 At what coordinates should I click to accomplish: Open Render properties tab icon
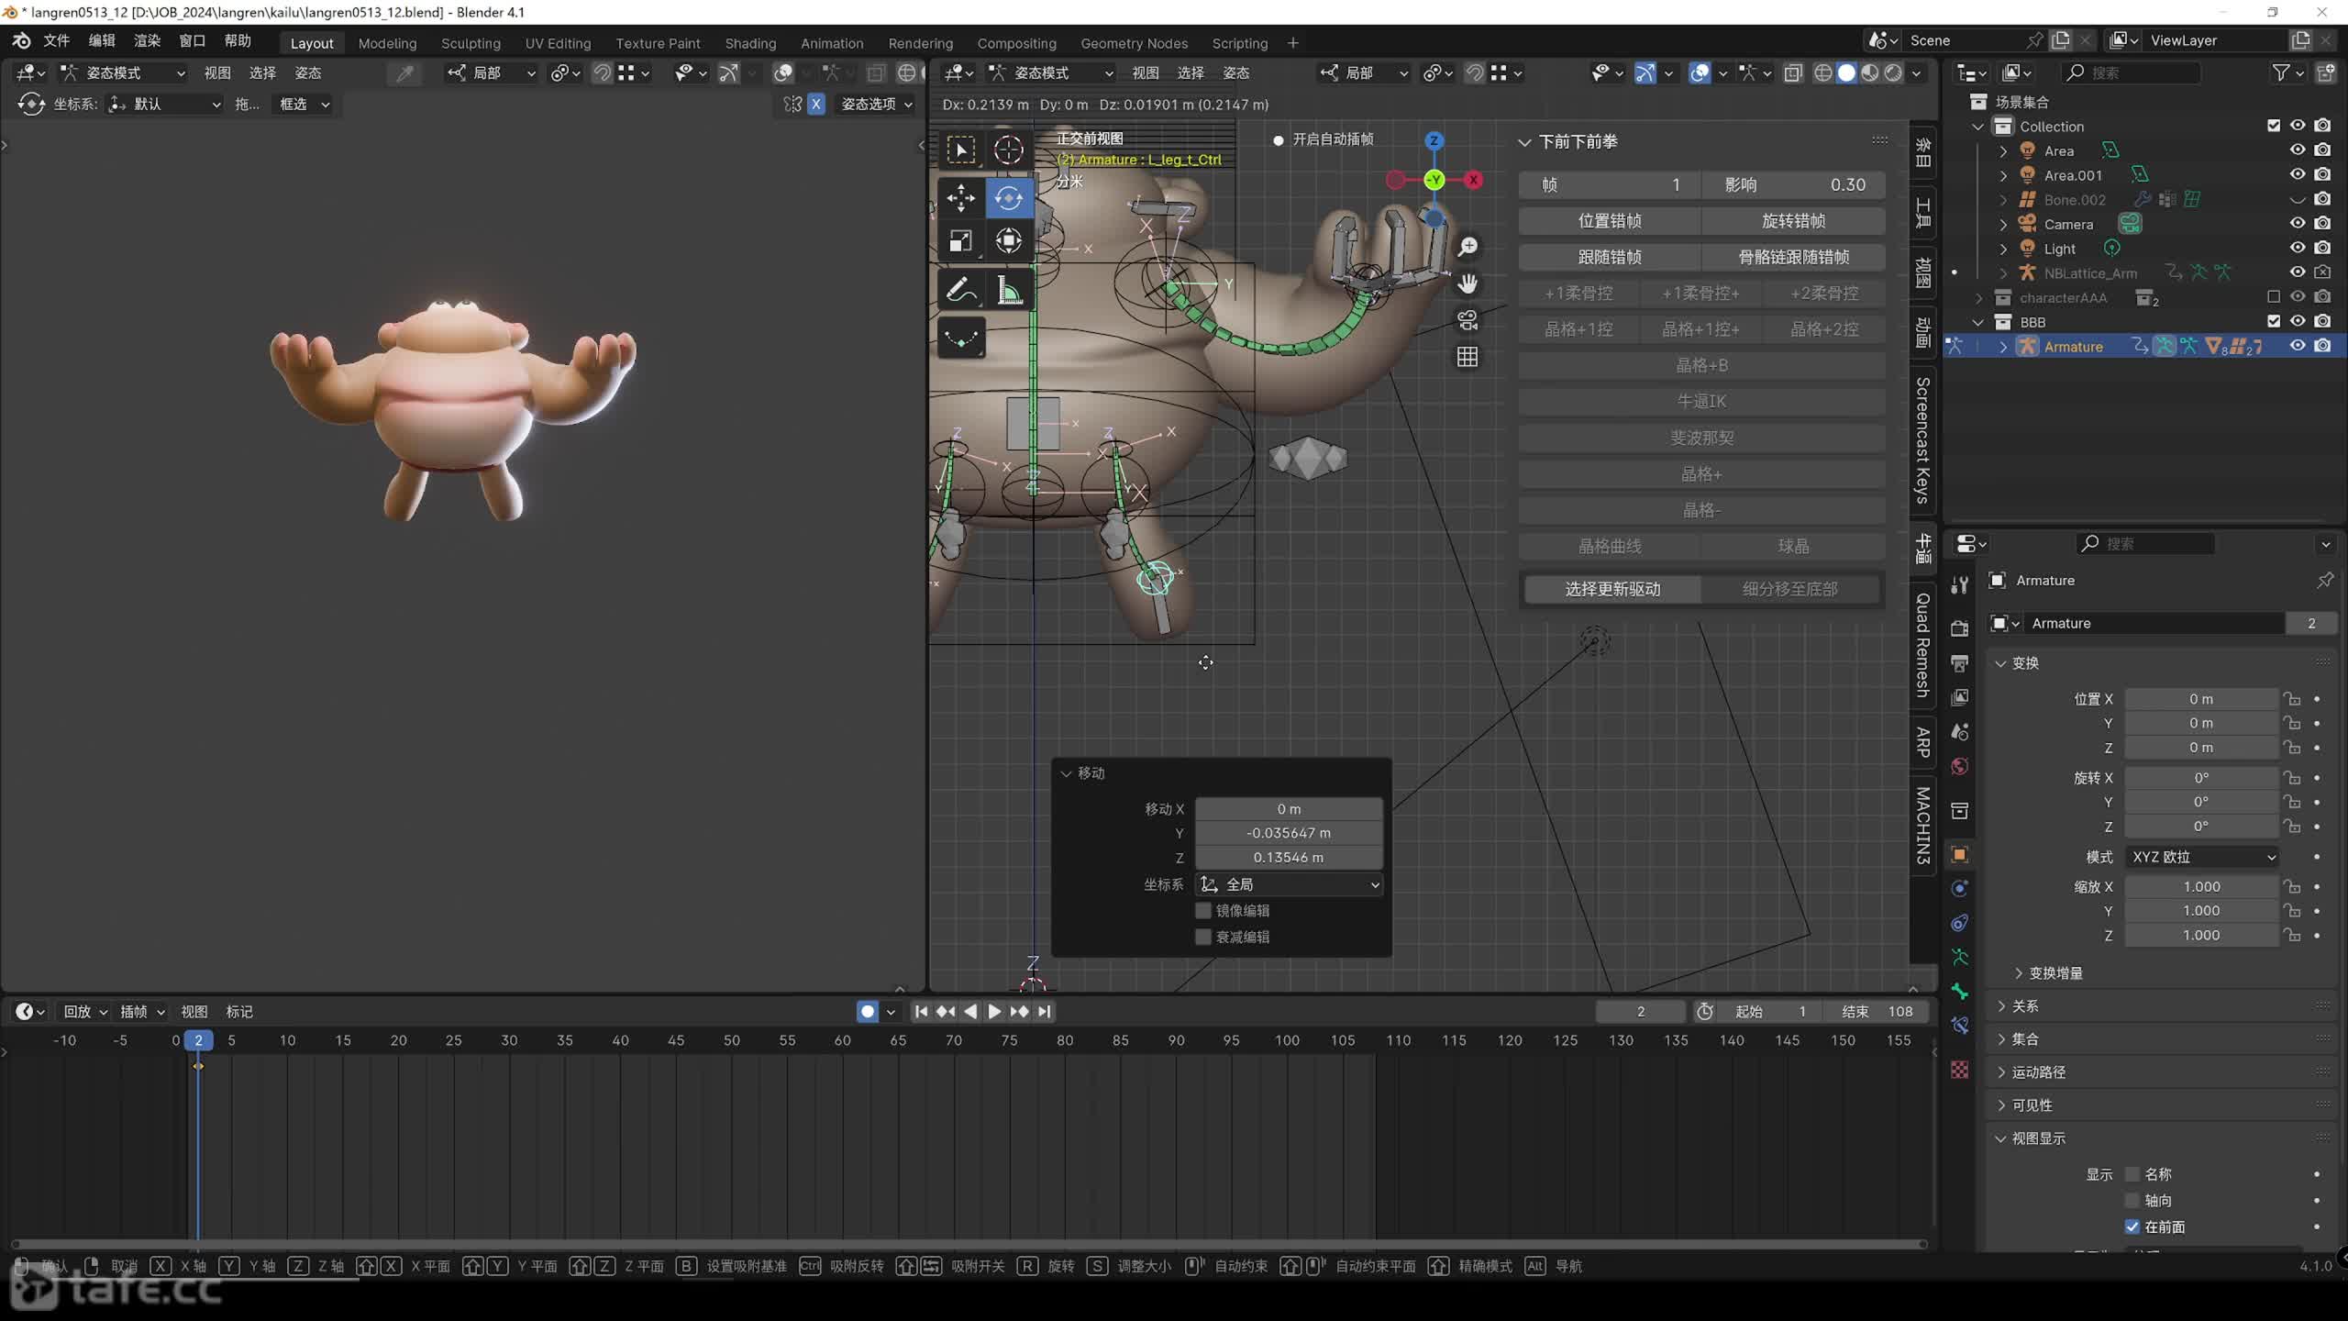click(x=1960, y=628)
